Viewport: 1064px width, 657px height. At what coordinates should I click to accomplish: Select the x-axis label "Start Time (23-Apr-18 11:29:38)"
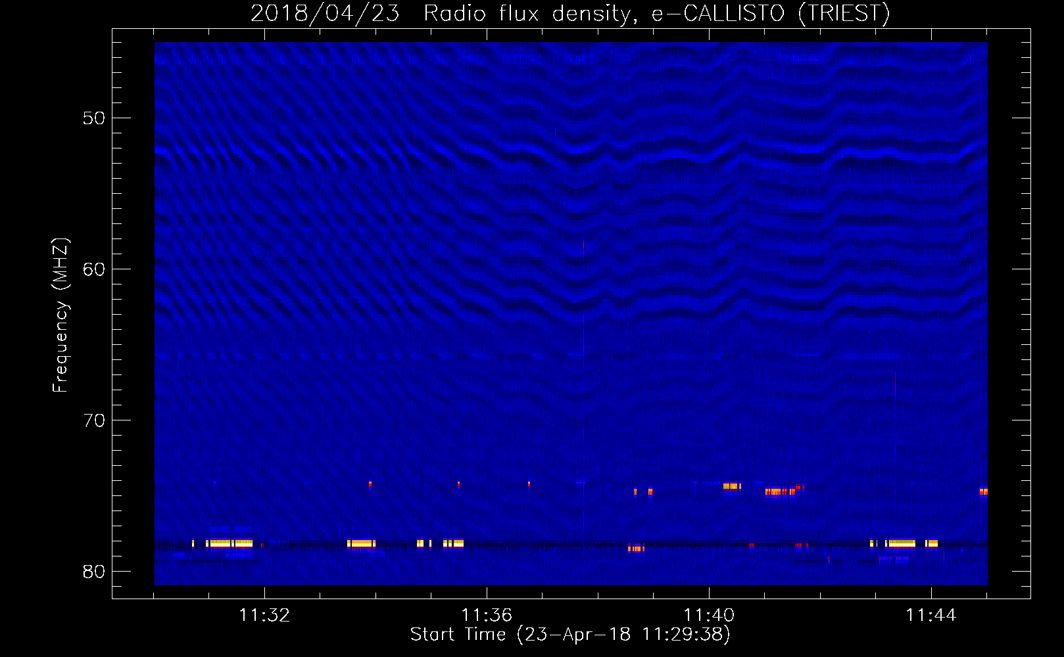(571, 635)
